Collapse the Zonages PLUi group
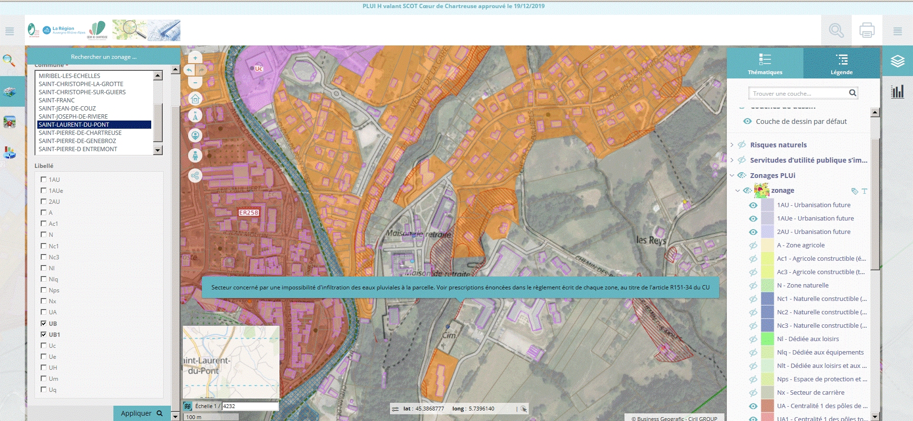This screenshot has width=913, height=421. pos(732,176)
